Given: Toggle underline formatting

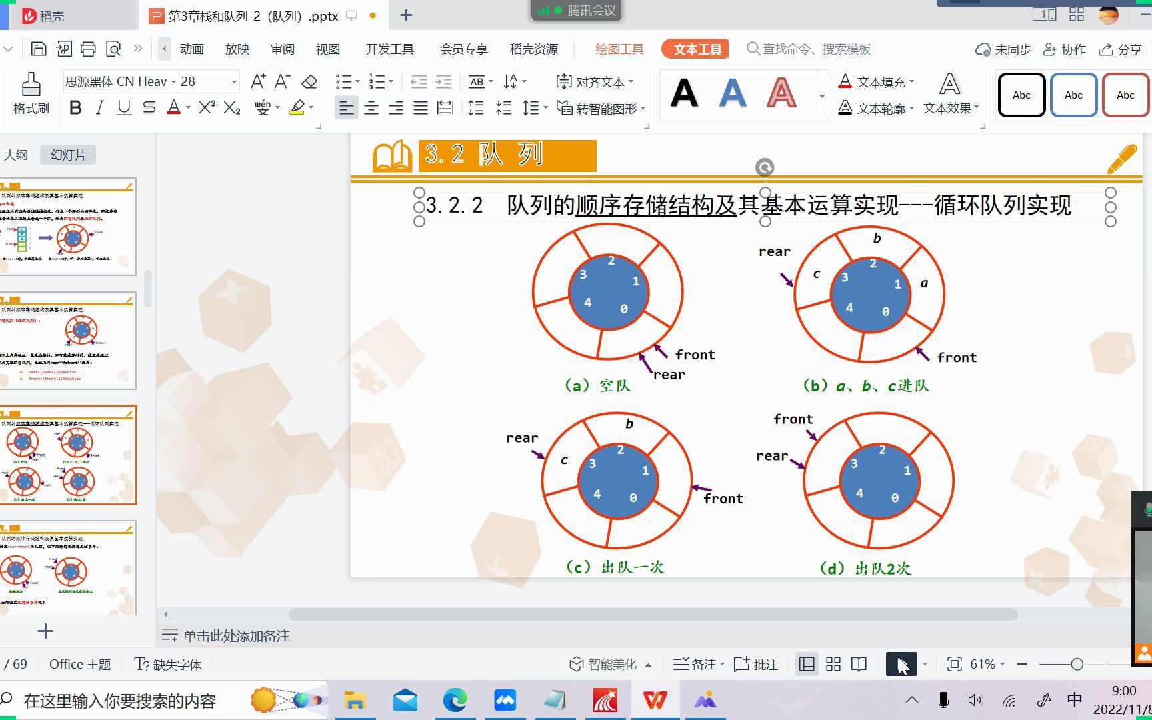Looking at the screenshot, I should (x=124, y=108).
